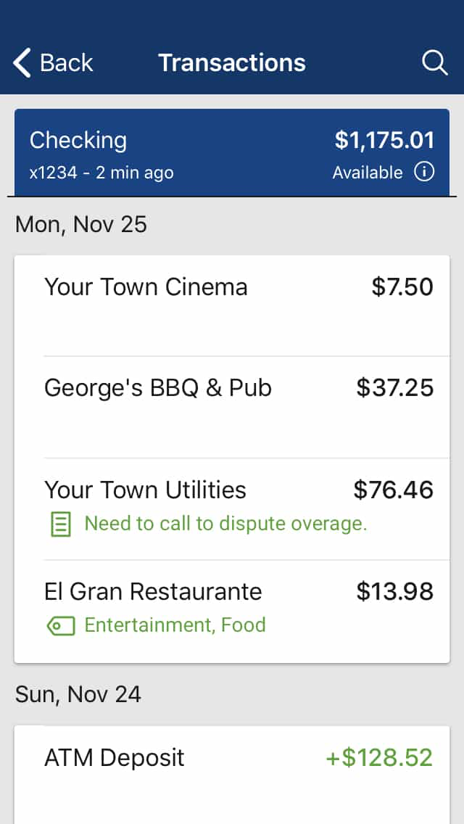
Task: Open the 'Need to call to dispute overage' note
Action: [x=225, y=524]
